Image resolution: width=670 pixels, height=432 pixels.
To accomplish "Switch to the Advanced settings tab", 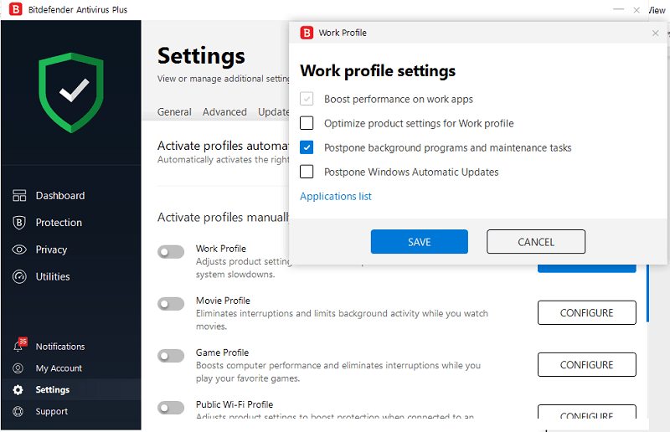I will [224, 112].
